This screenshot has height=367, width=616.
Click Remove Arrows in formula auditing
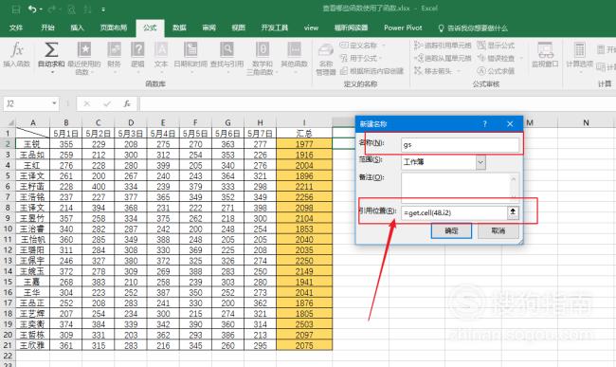coord(433,71)
